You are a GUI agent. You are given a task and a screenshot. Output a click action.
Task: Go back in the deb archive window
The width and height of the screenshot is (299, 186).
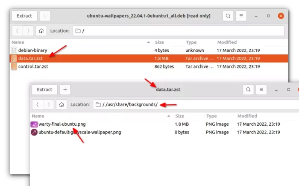(18, 31)
